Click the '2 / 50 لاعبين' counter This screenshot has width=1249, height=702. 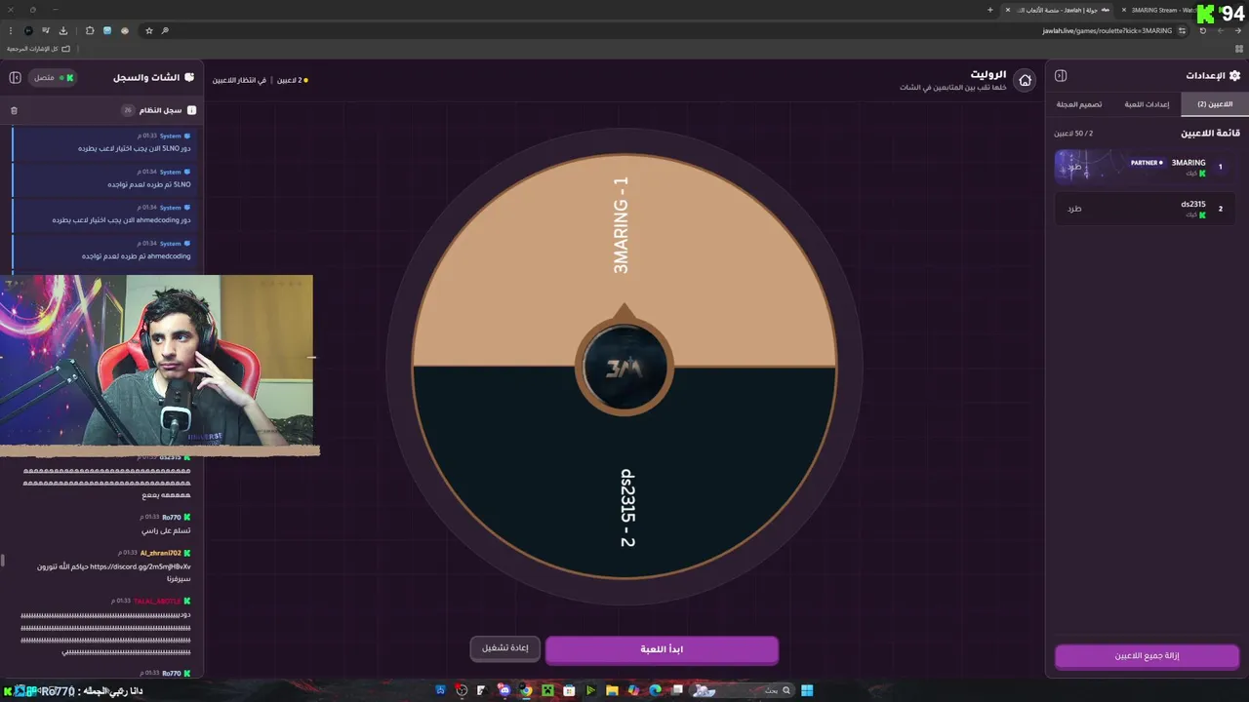point(1073,134)
